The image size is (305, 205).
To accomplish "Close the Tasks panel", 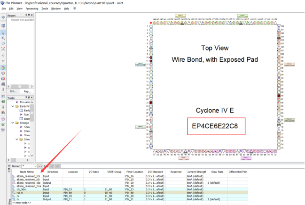I will 31,98.
